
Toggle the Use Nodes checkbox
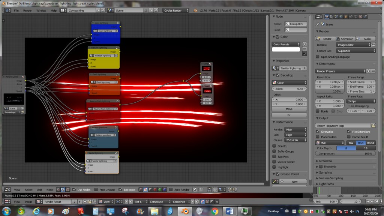[73, 190]
